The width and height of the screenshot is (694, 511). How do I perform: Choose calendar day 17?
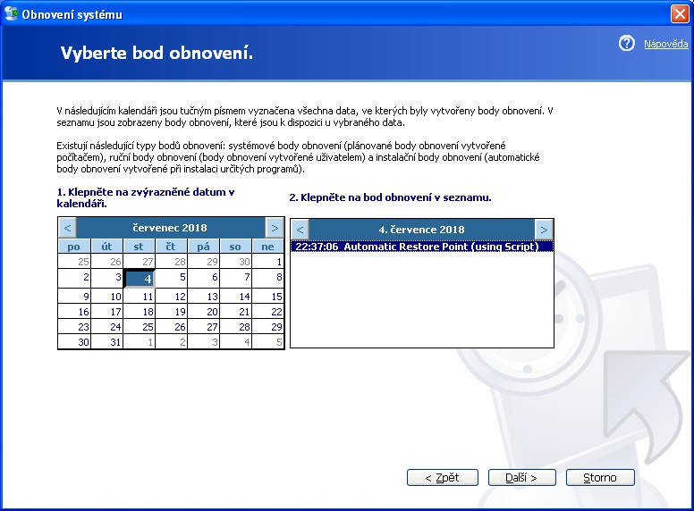click(x=106, y=312)
